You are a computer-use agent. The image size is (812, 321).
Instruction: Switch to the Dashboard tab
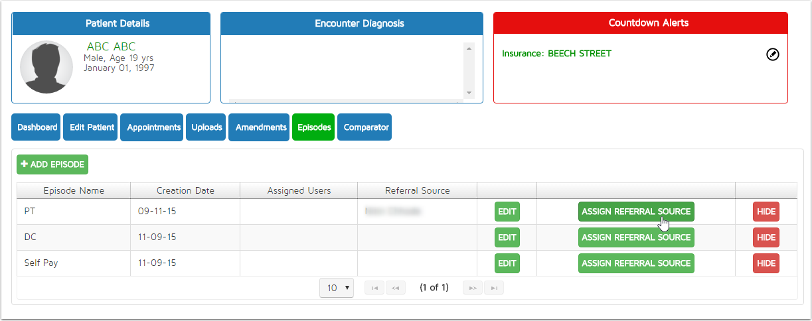(x=37, y=127)
